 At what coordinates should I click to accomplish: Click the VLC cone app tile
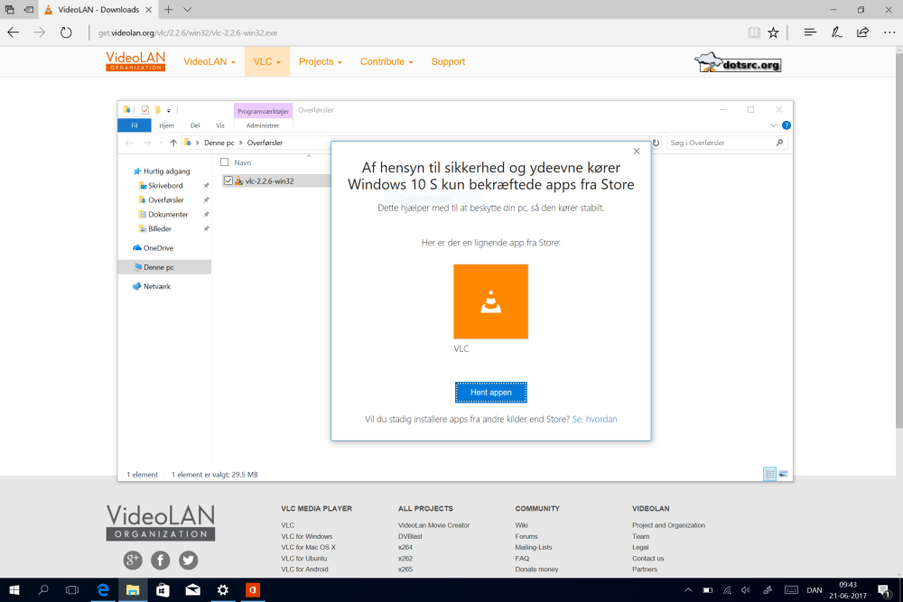490,301
